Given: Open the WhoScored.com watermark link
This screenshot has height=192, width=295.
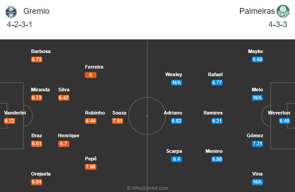Looking at the screenshot, I should click(147, 188).
